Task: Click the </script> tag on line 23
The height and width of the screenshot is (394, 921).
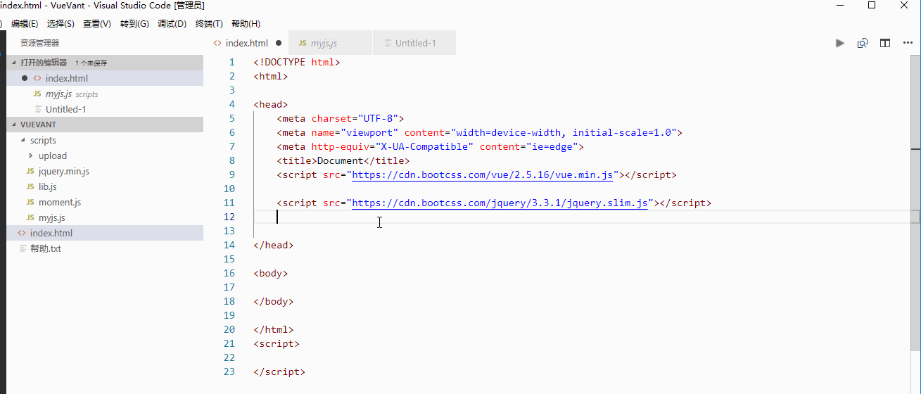Action: click(x=279, y=371)
